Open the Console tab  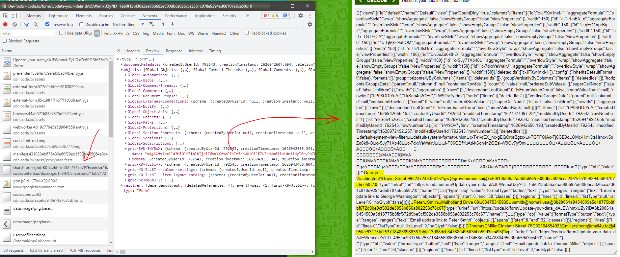[127, 15]
